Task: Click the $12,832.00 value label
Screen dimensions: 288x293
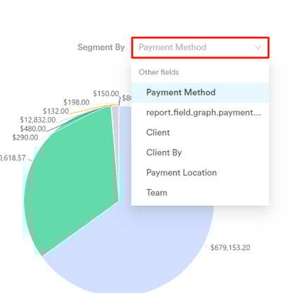Action: (x=38, y=120)
